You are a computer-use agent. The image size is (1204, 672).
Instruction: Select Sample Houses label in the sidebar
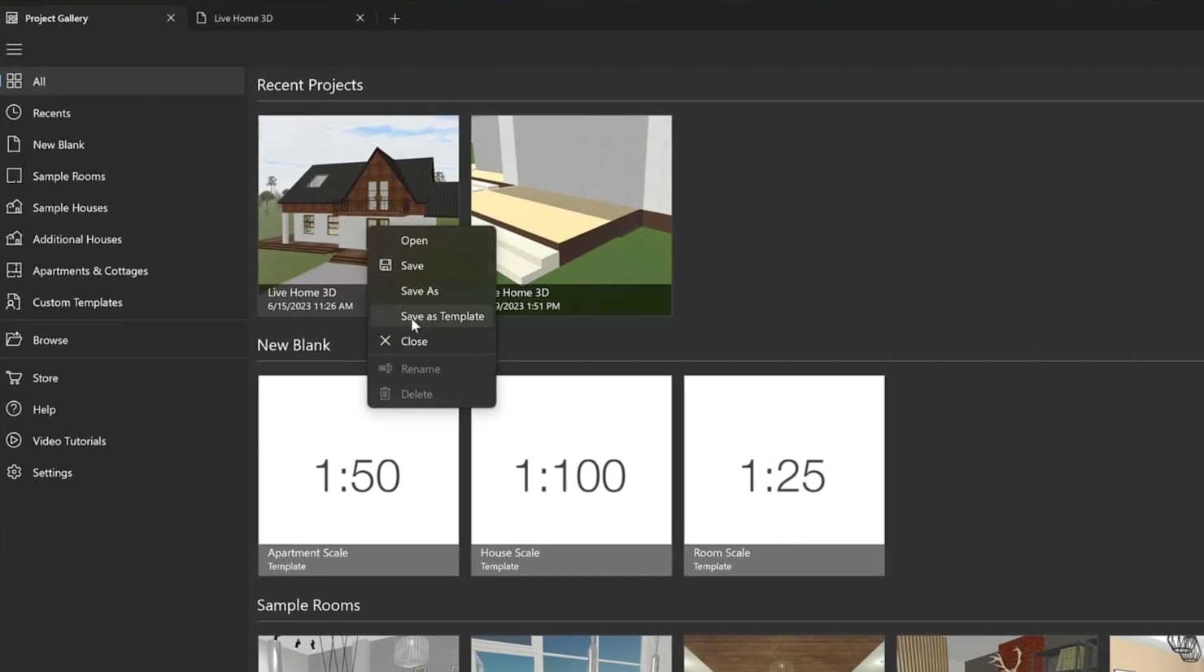[x=70, y=207]
